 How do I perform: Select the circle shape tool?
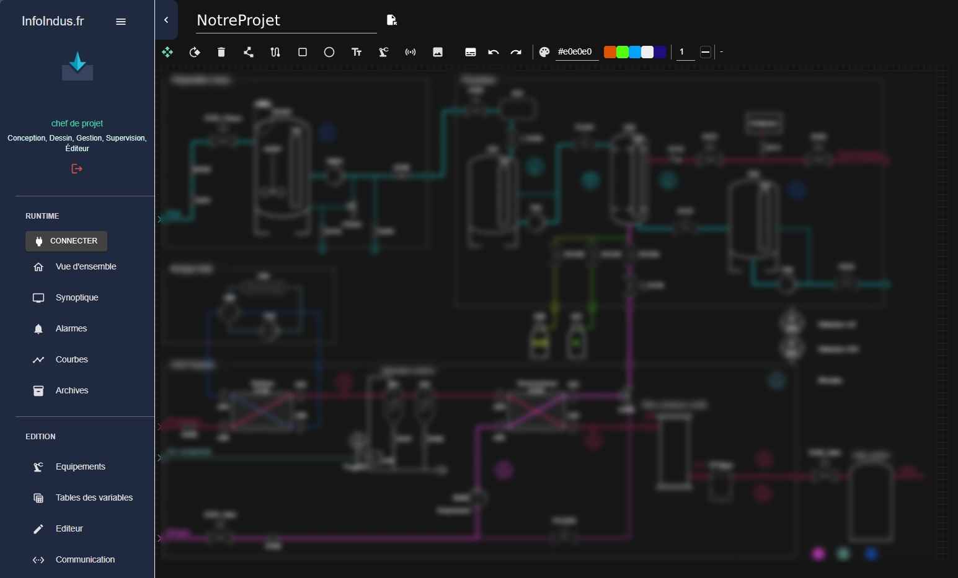click(x=329, y=52)
